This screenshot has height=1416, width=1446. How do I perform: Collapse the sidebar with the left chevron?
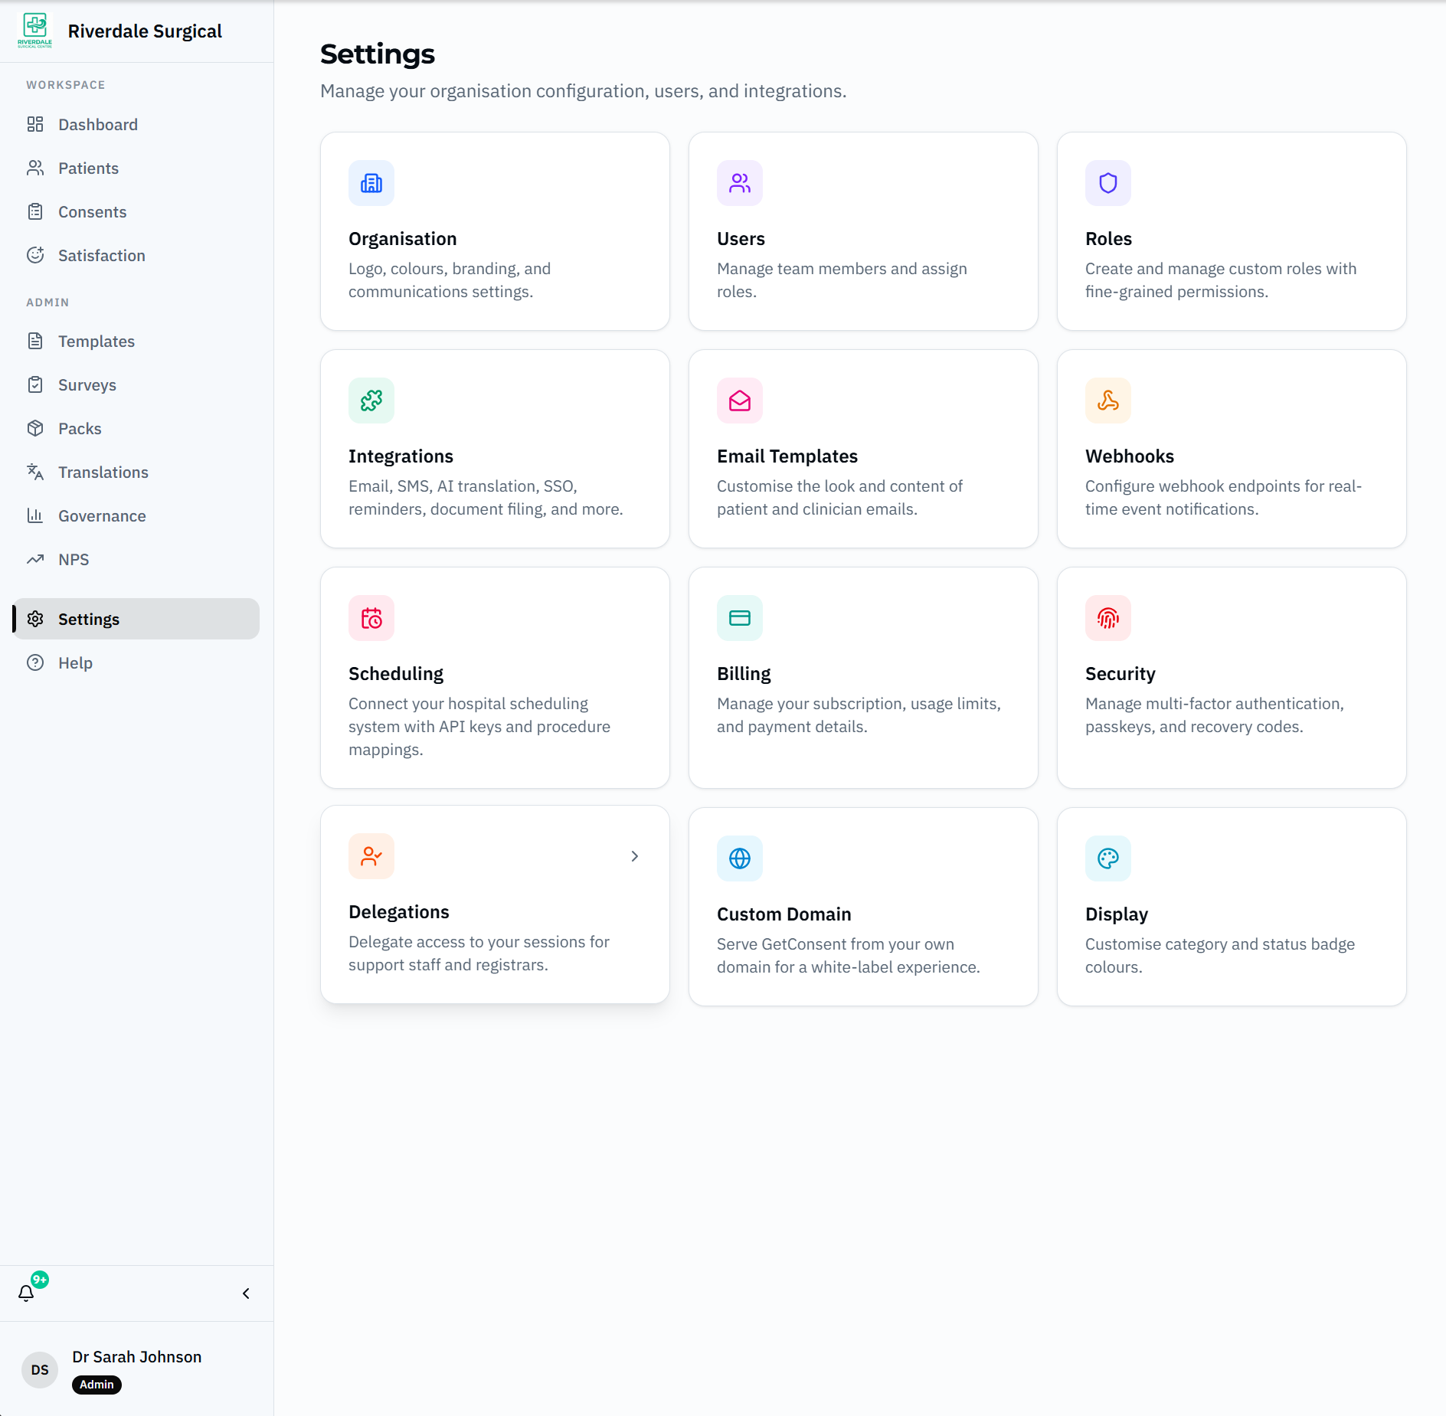[x=245, y=1293]
